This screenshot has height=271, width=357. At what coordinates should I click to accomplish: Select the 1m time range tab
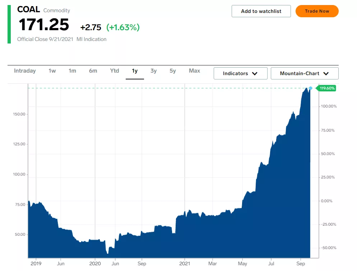(73, 71)
